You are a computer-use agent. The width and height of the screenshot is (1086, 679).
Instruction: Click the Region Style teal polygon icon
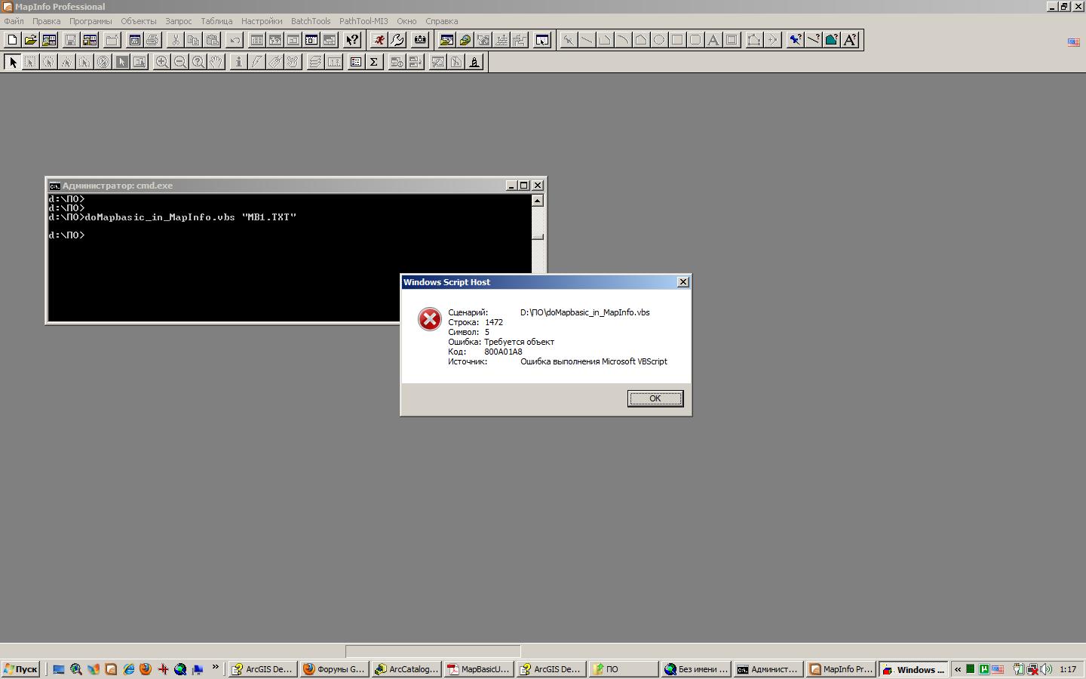831,40
